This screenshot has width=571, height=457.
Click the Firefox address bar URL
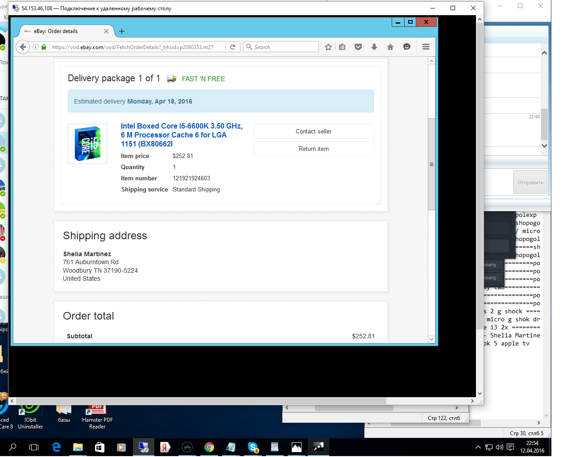pyautogui.click(x=133, y=47)
